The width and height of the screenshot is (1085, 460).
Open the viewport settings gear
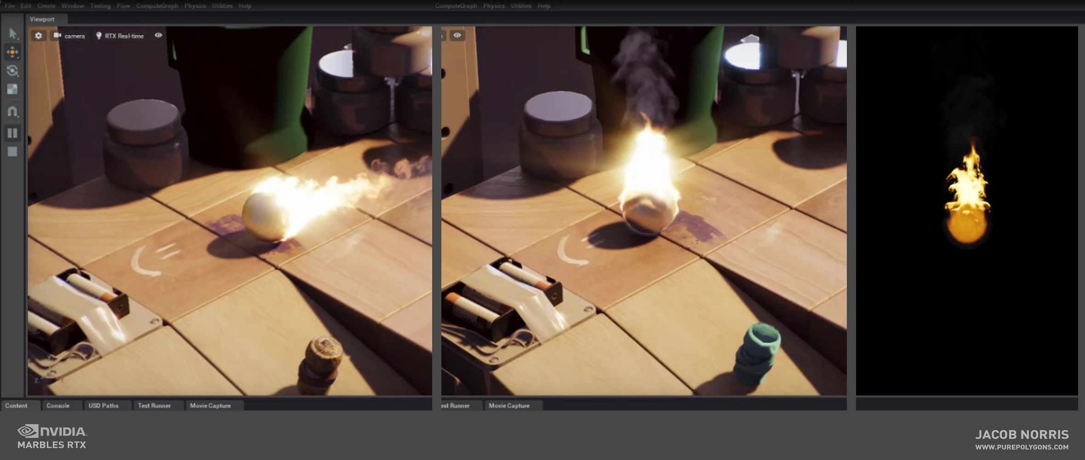(38, 35)
